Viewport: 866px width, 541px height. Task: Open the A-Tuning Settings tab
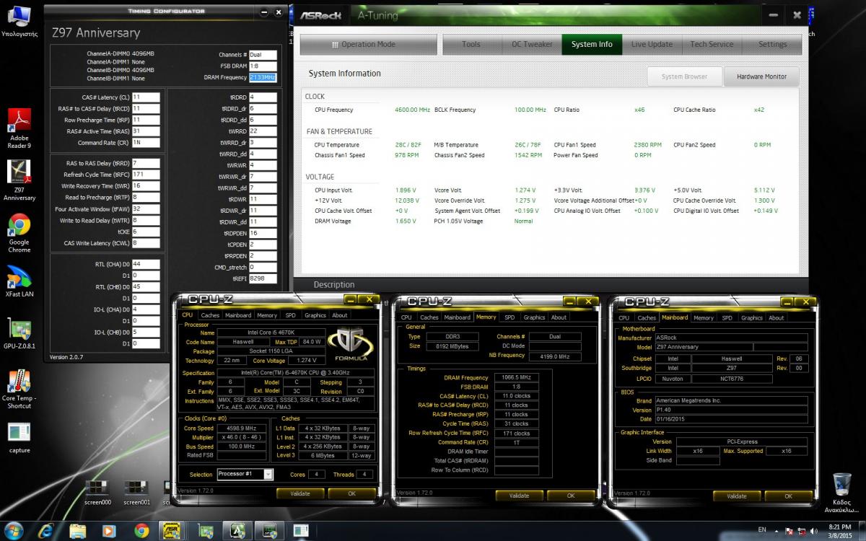click(x=772, y=44)
